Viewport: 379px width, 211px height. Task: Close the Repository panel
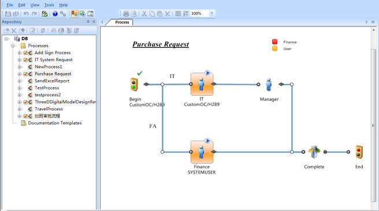click(94, 22)
